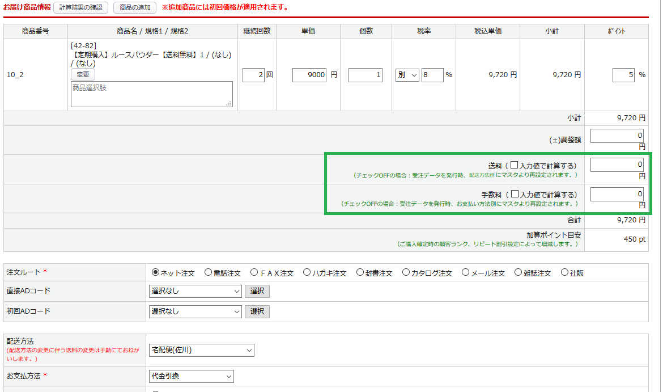Click the 商品の追加 button
Viewport: 663px width, 392px height.
[x=135, y=7]
